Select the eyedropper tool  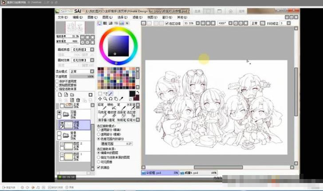[x=121, y=99]
